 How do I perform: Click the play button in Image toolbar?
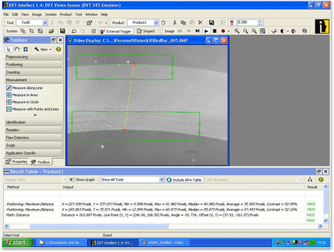click(206, 31)
